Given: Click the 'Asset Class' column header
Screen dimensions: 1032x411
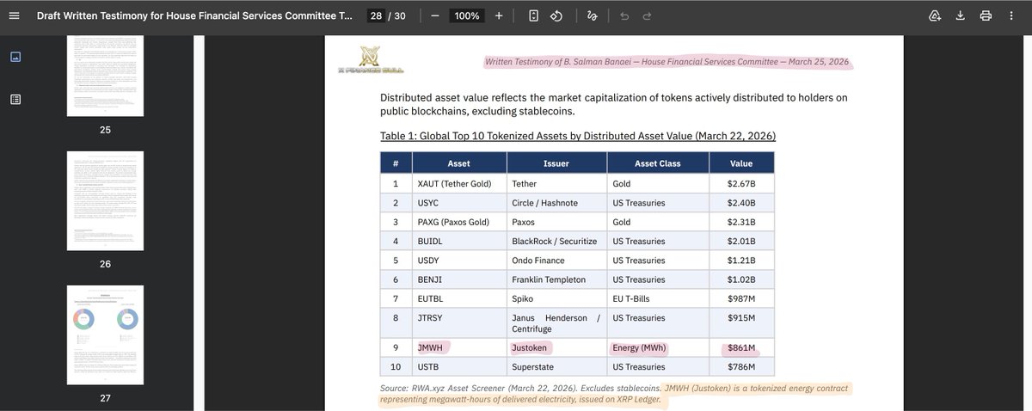Looking at the screenshot, I should 658,163.
